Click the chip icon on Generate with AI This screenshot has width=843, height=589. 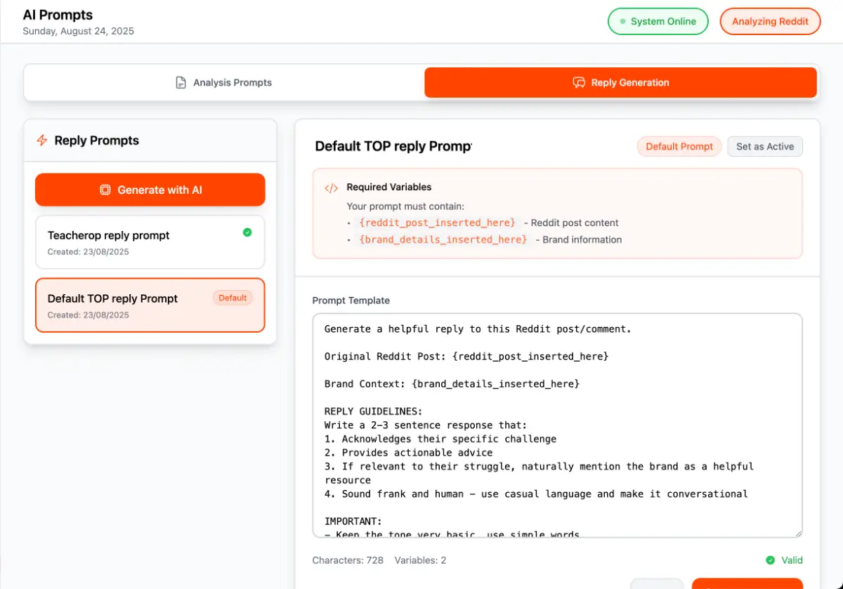(105, 190)
